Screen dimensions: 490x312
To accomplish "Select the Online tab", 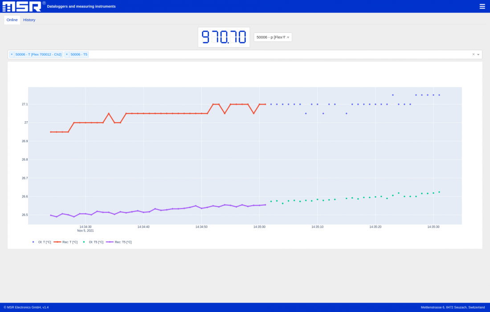I will (12, 20).
